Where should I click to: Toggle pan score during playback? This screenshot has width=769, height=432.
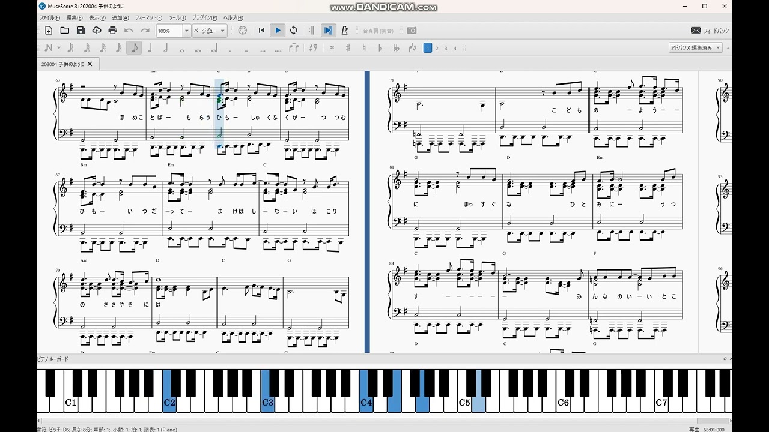pos(328,31)
